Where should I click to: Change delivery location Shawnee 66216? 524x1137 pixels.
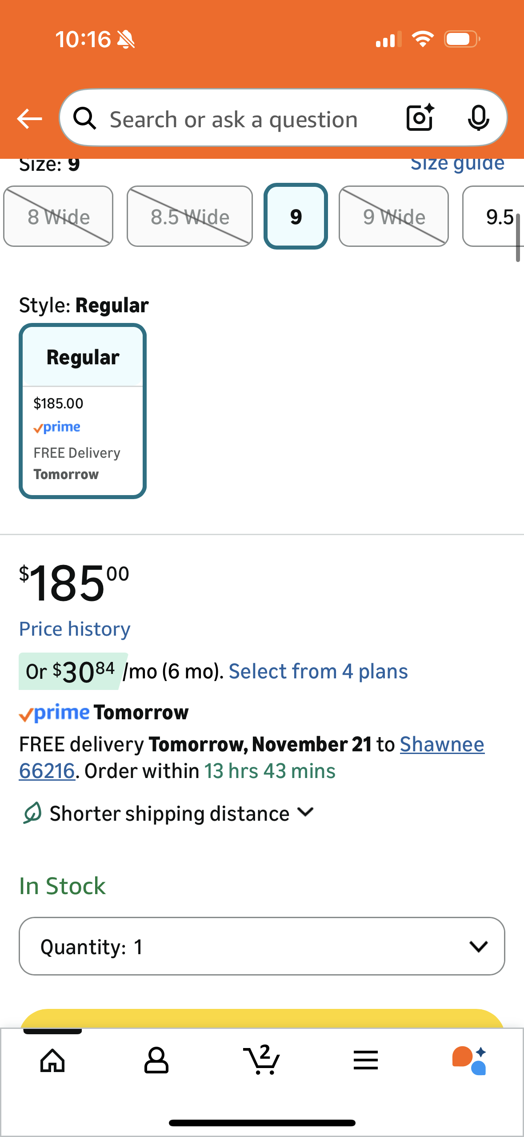tap(442, 744)
